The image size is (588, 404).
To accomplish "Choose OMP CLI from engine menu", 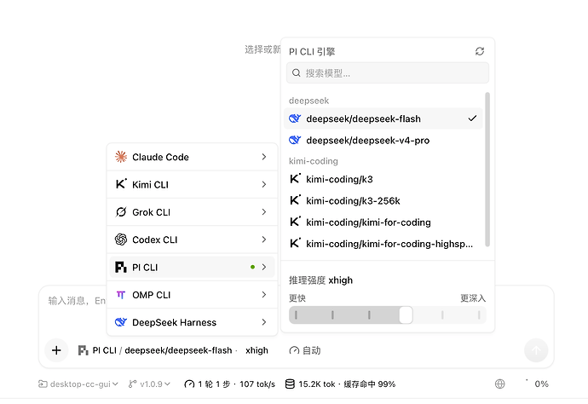I will click(x=192, y=295).
